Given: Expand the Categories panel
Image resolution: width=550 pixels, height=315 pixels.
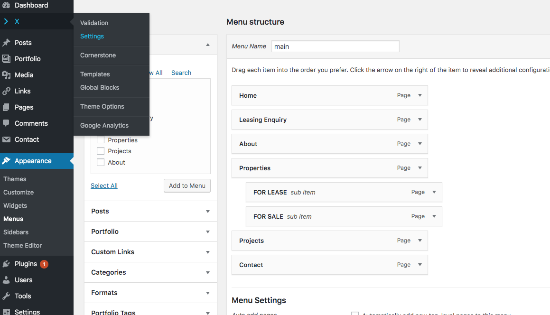Looking at the screenshot, I should 208,272.
